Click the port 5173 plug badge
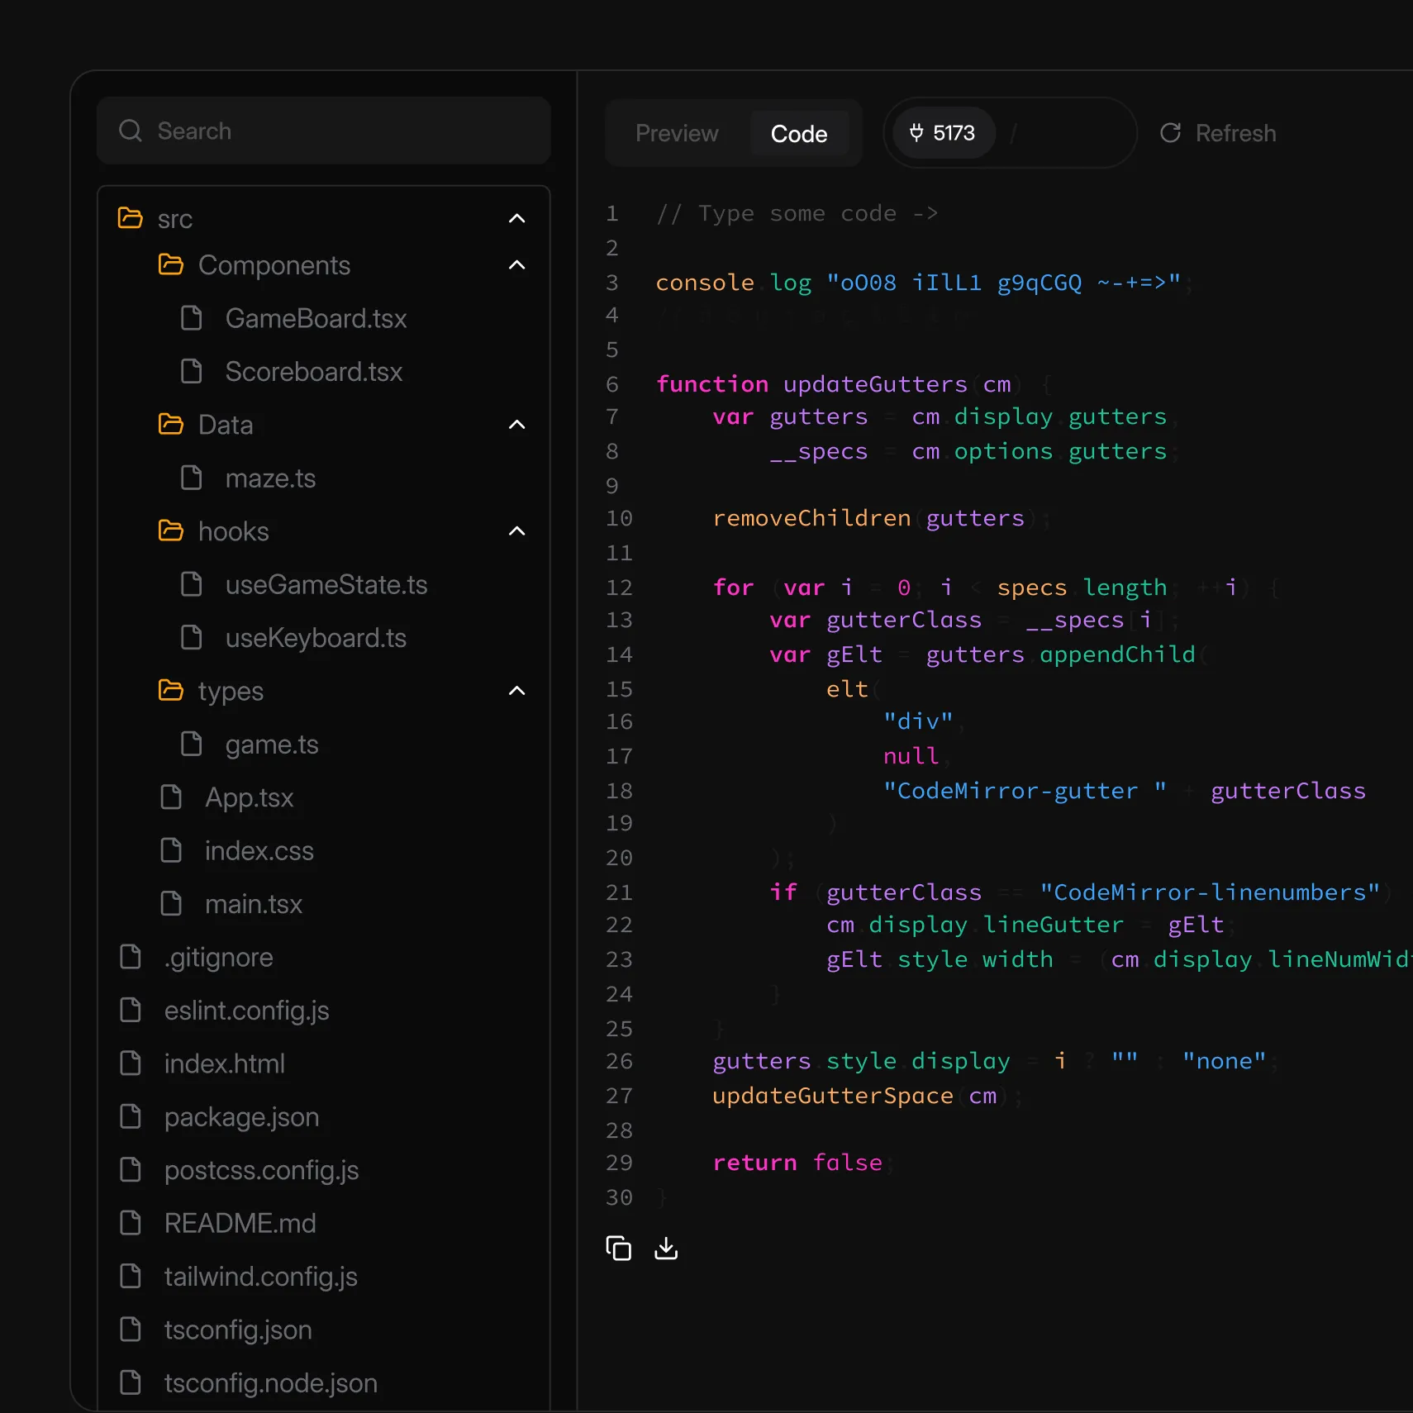The width and height of the screenshot is (1413, 1413). pos(943,133)
